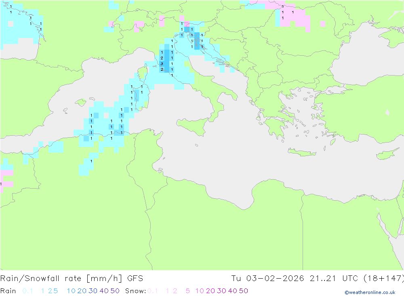Image resolution: width=404 pixels, height=296 pixels.
Task: Click the "Snow:" legend label
Action: click(136, 291)
